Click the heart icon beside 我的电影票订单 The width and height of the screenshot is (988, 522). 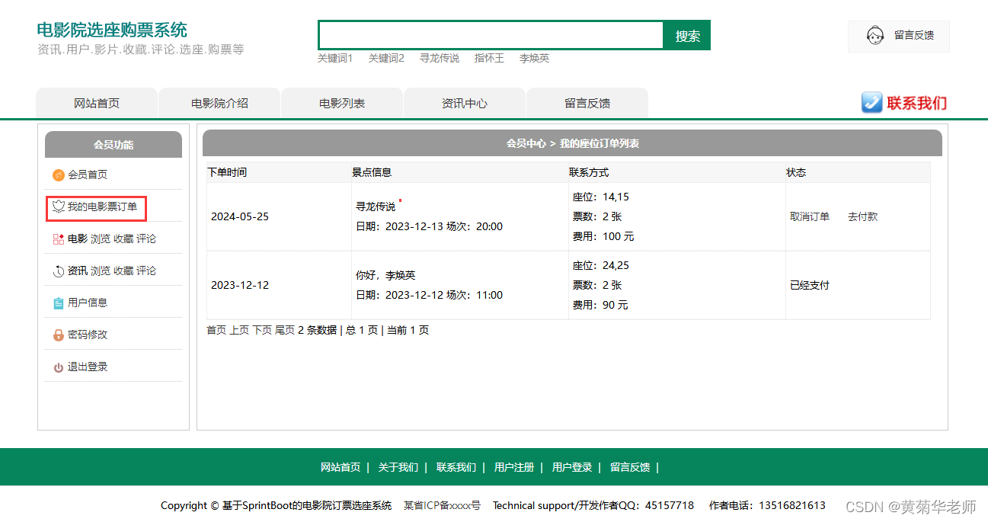click(58, 206)
